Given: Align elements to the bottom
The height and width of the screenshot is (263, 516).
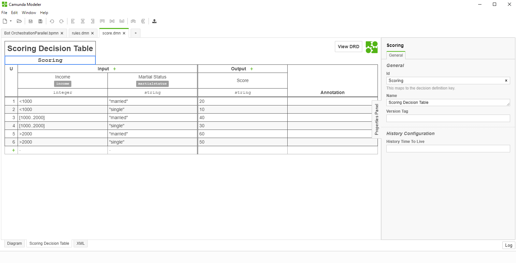Looking at the screenshot, I should pos(122,21).
